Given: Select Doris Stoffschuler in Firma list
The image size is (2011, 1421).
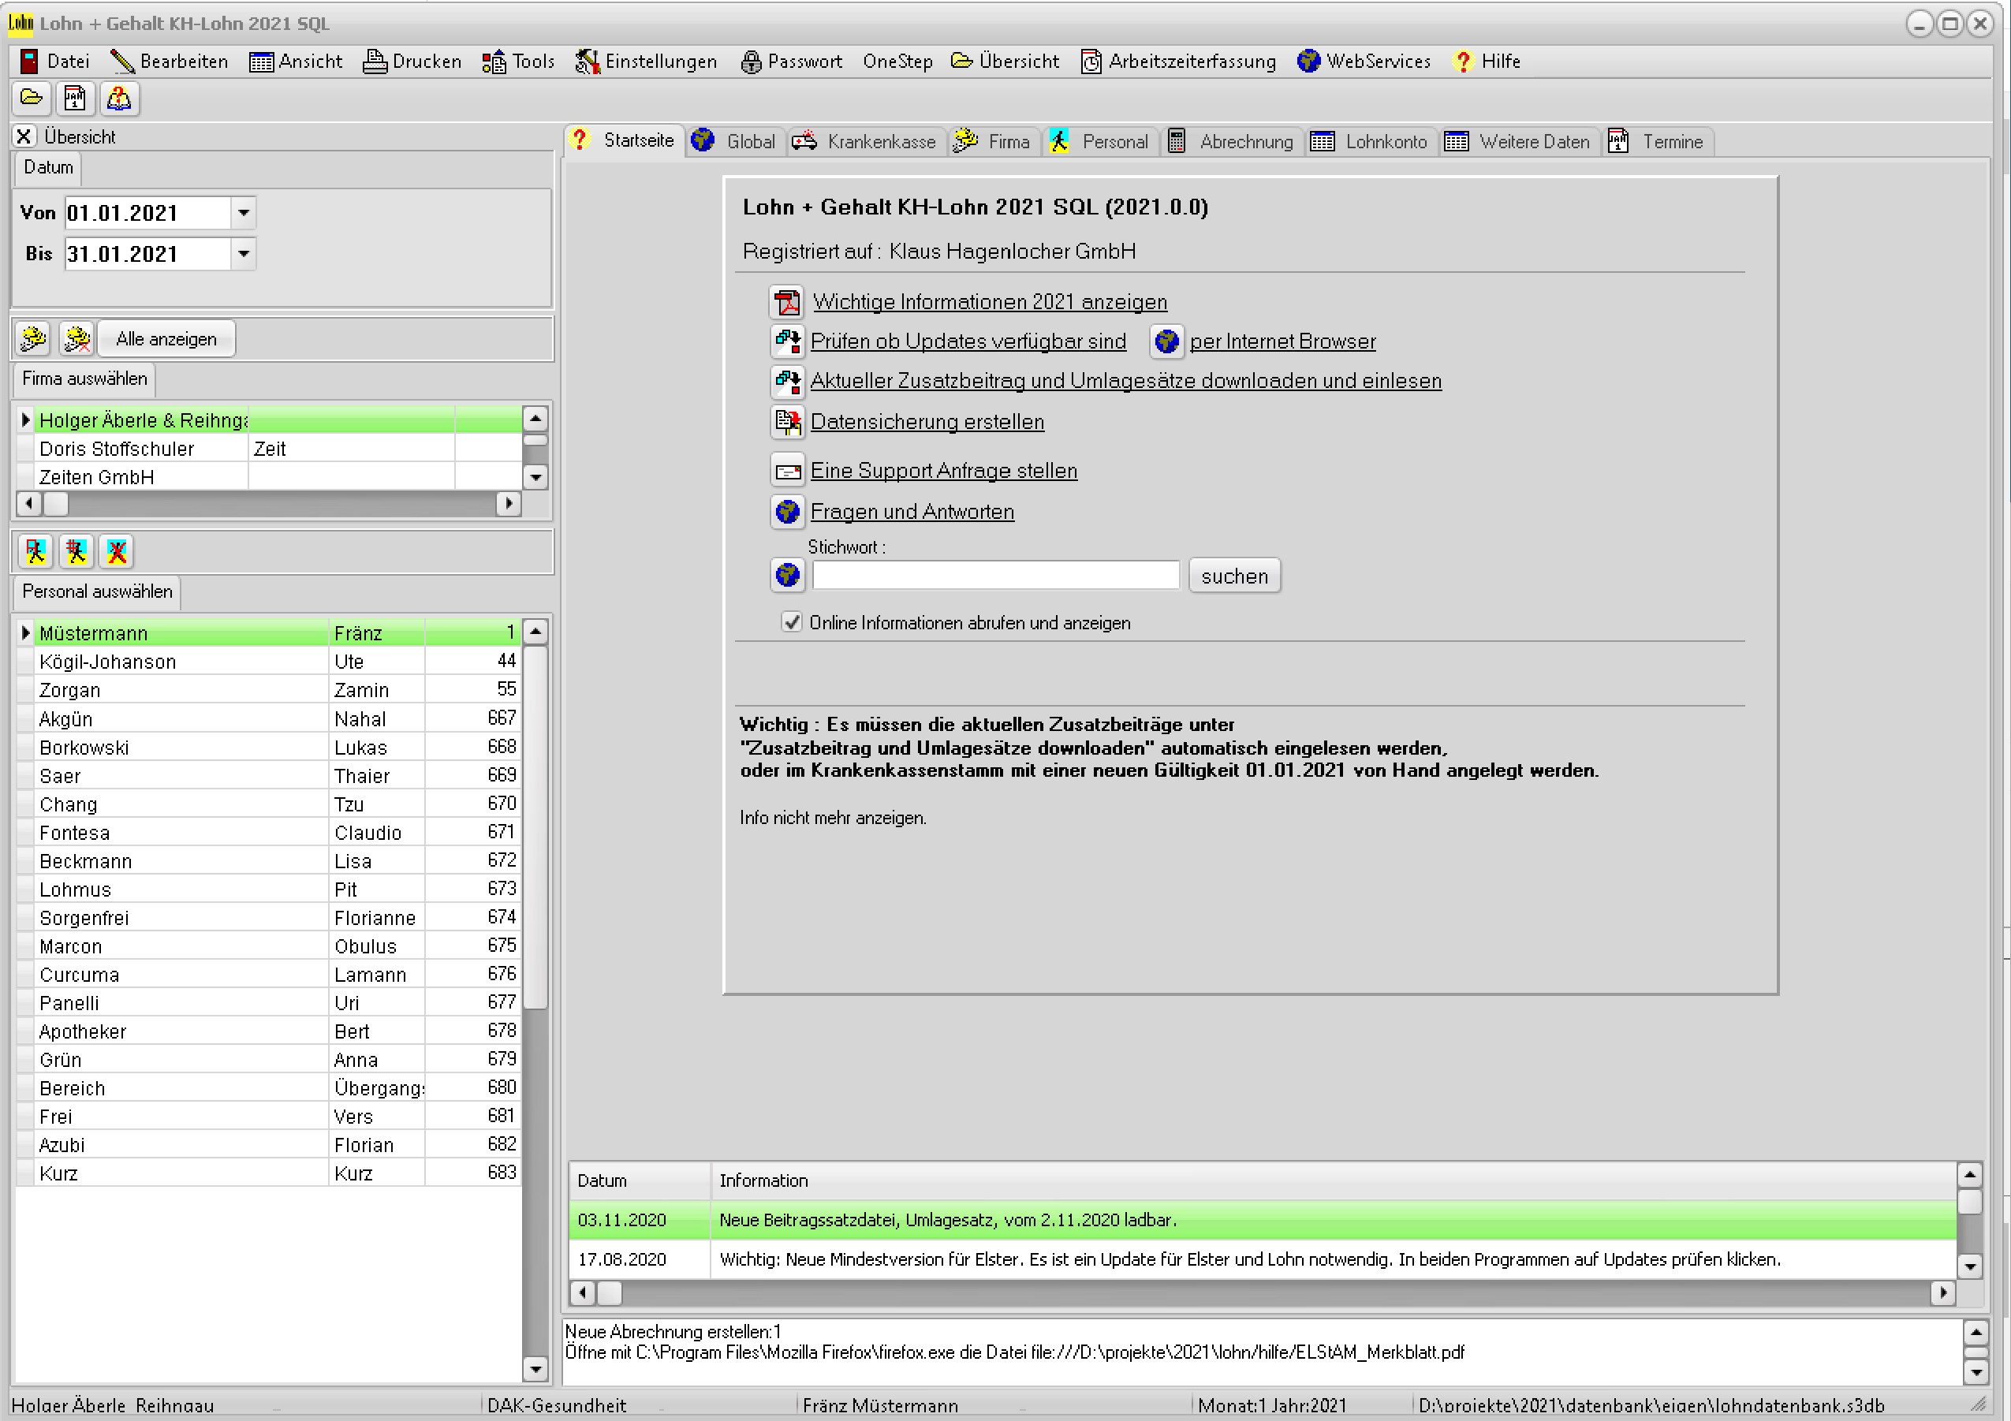Looking at the screenshot, I should coord(269,448).
